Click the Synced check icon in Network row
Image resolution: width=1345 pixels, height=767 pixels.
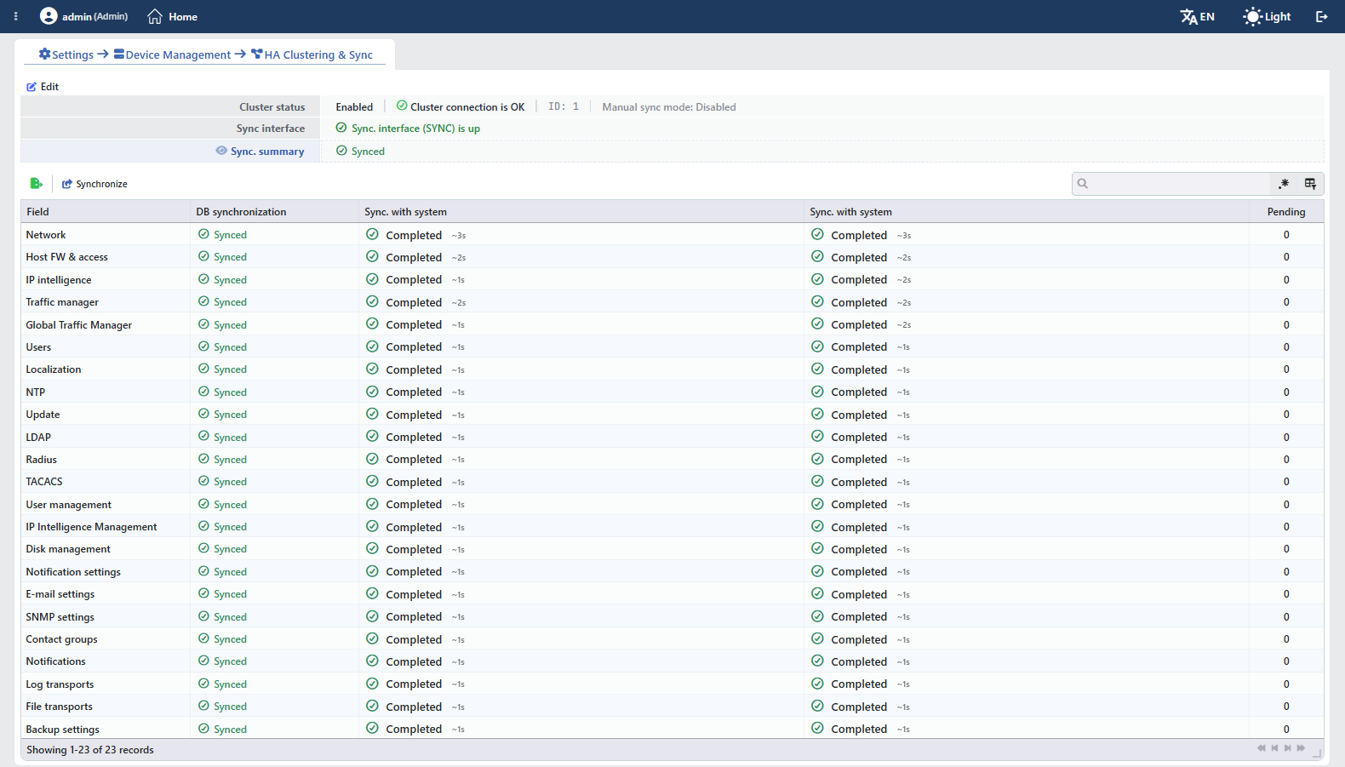203,234
